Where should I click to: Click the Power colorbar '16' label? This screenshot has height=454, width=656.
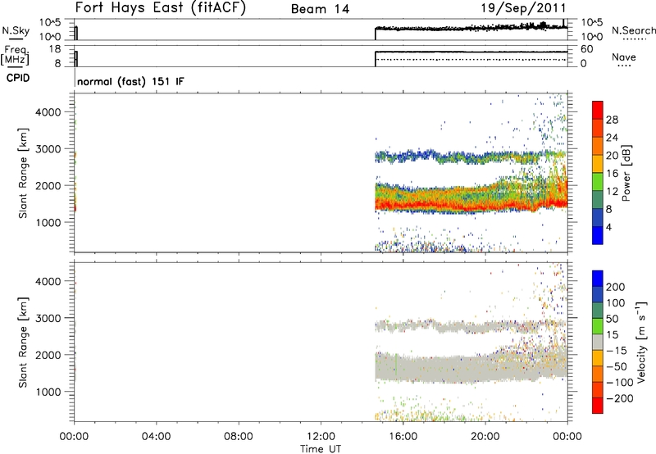click(x=612, y=174)
